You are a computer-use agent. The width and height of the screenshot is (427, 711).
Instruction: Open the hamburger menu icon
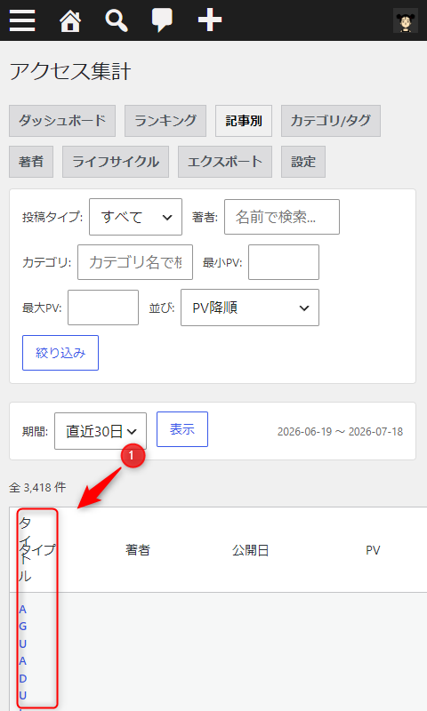coord(22,20)
